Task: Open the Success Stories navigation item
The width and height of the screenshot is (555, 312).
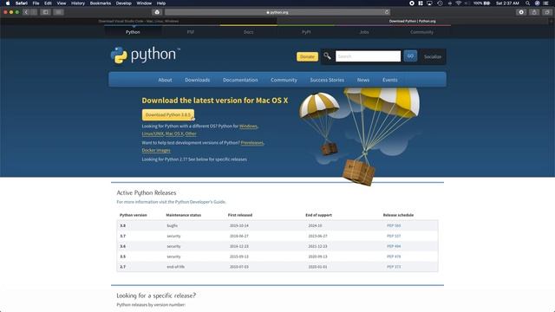Action: pyautogui.click(x=327, y=80)
